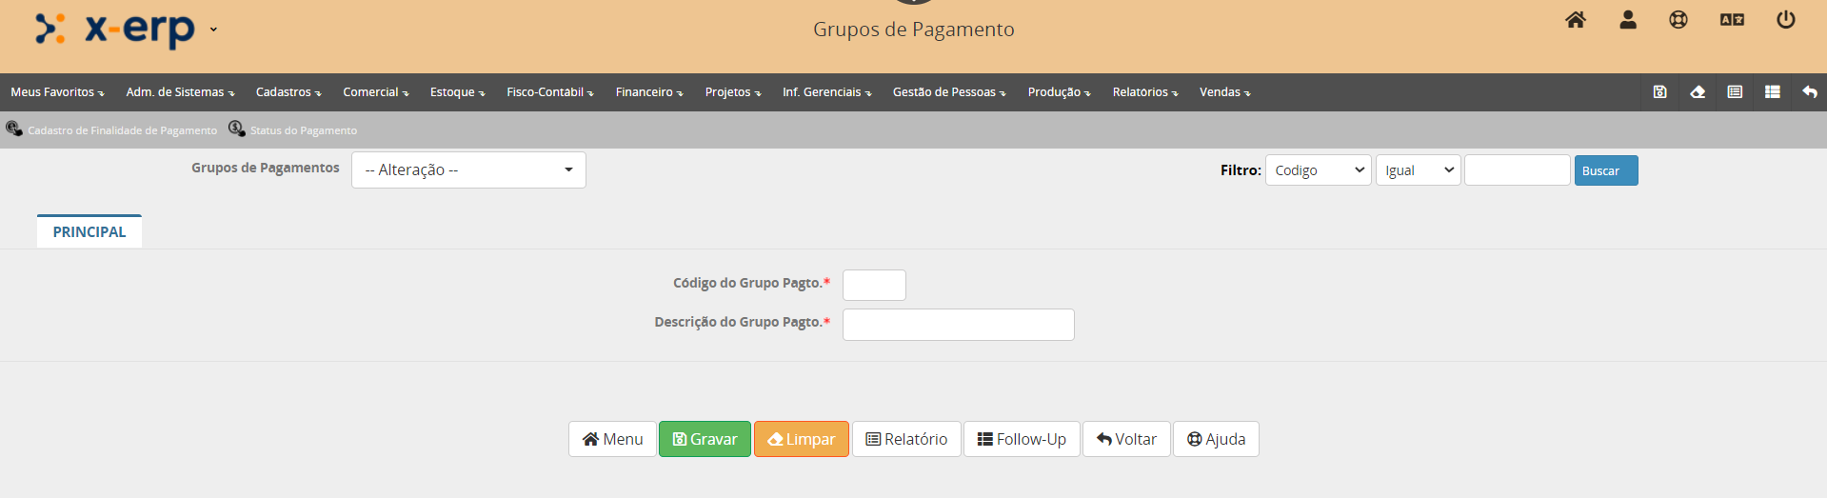Click the save disk icon in menu bar
Viewport: 1827px width, 498px height.
coord(1659,92)
